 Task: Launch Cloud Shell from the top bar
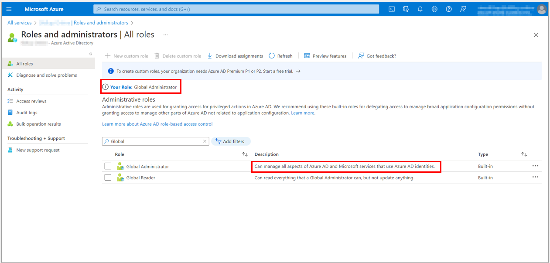point(392,9)
